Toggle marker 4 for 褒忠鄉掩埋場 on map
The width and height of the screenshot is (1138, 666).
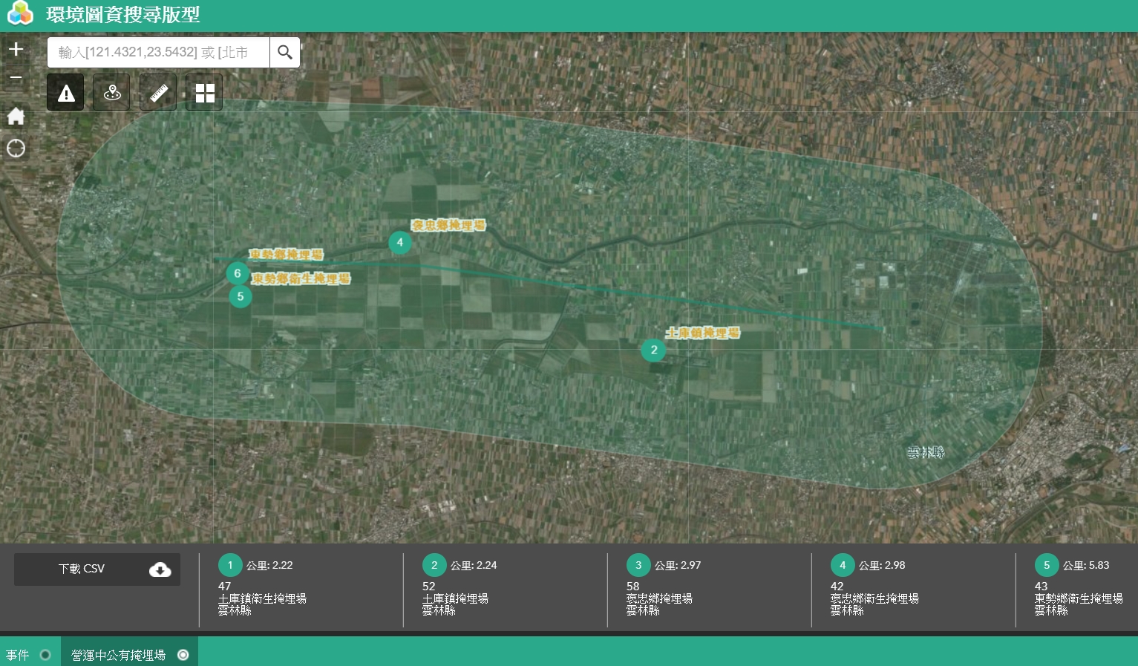[400, 242]
